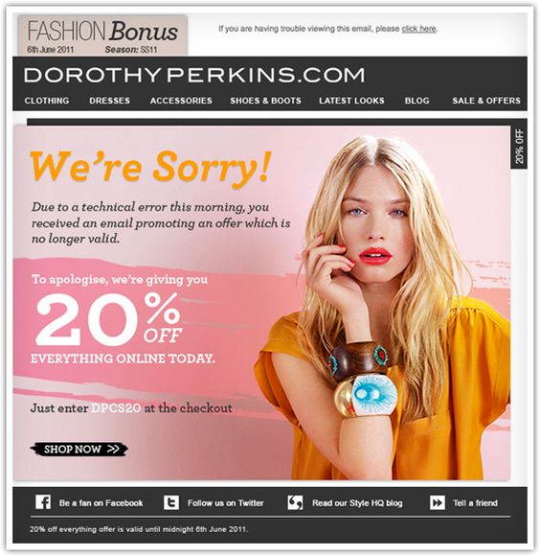Click the 'Tell a friend' link

click(475, 503)
